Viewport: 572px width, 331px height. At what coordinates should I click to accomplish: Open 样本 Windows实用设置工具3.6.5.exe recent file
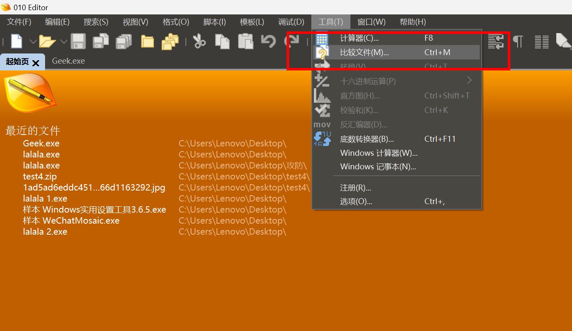pyautogui.click(x=94, y=210)
